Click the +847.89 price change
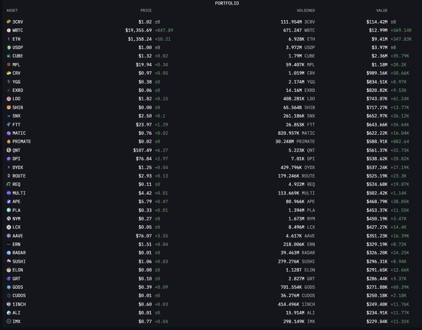422x330 pixels. click(x=164, y=30)
